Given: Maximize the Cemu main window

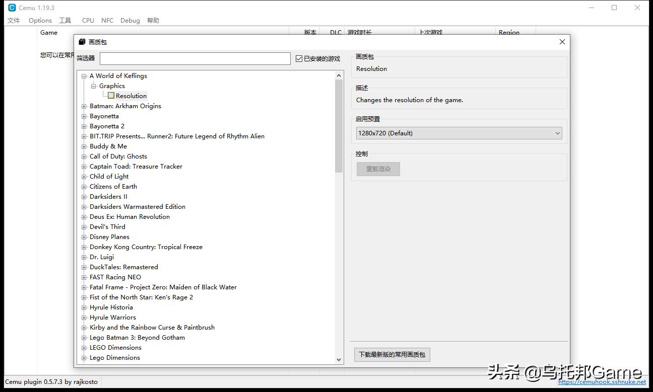Looking at the screenshot, I should [614, 8].
